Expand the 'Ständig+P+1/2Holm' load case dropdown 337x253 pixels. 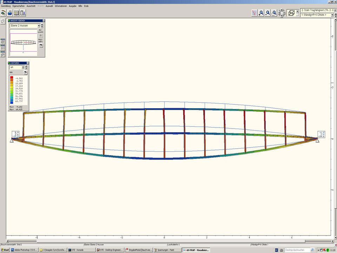(x=332, y=15)
